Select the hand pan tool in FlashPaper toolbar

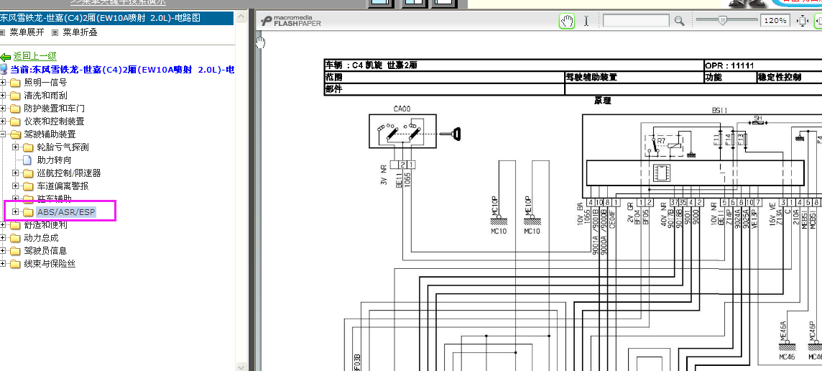pyautogui.click(x=567, y=21)
